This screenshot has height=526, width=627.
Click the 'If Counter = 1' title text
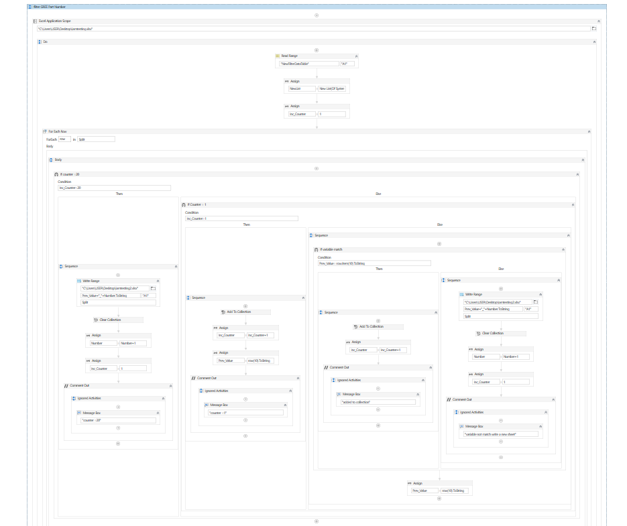tap(197, 204)
